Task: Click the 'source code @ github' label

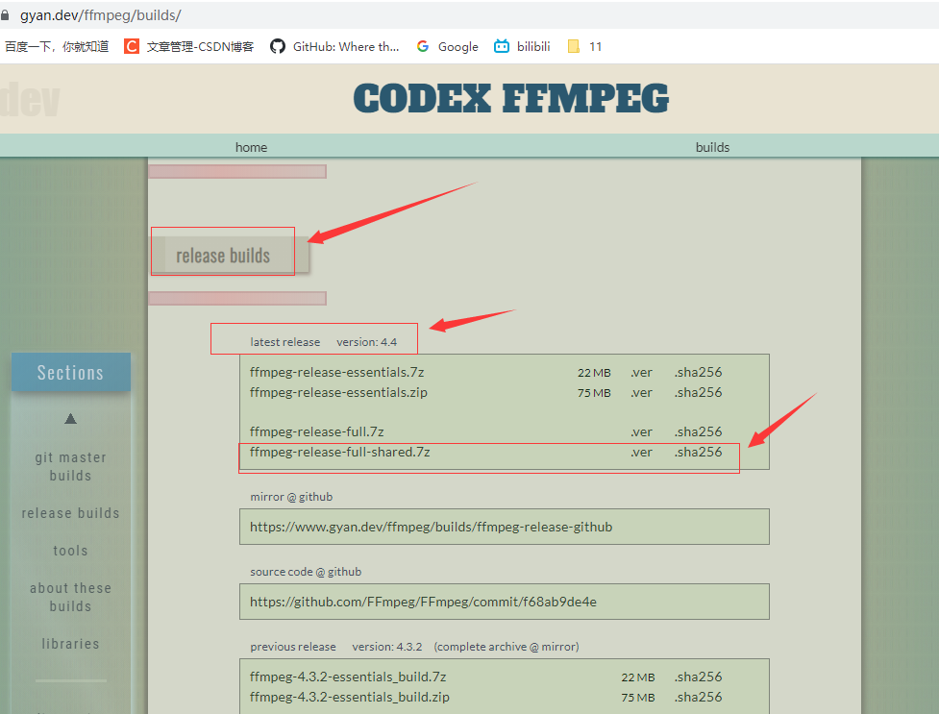Action: (x=306, y=572)
